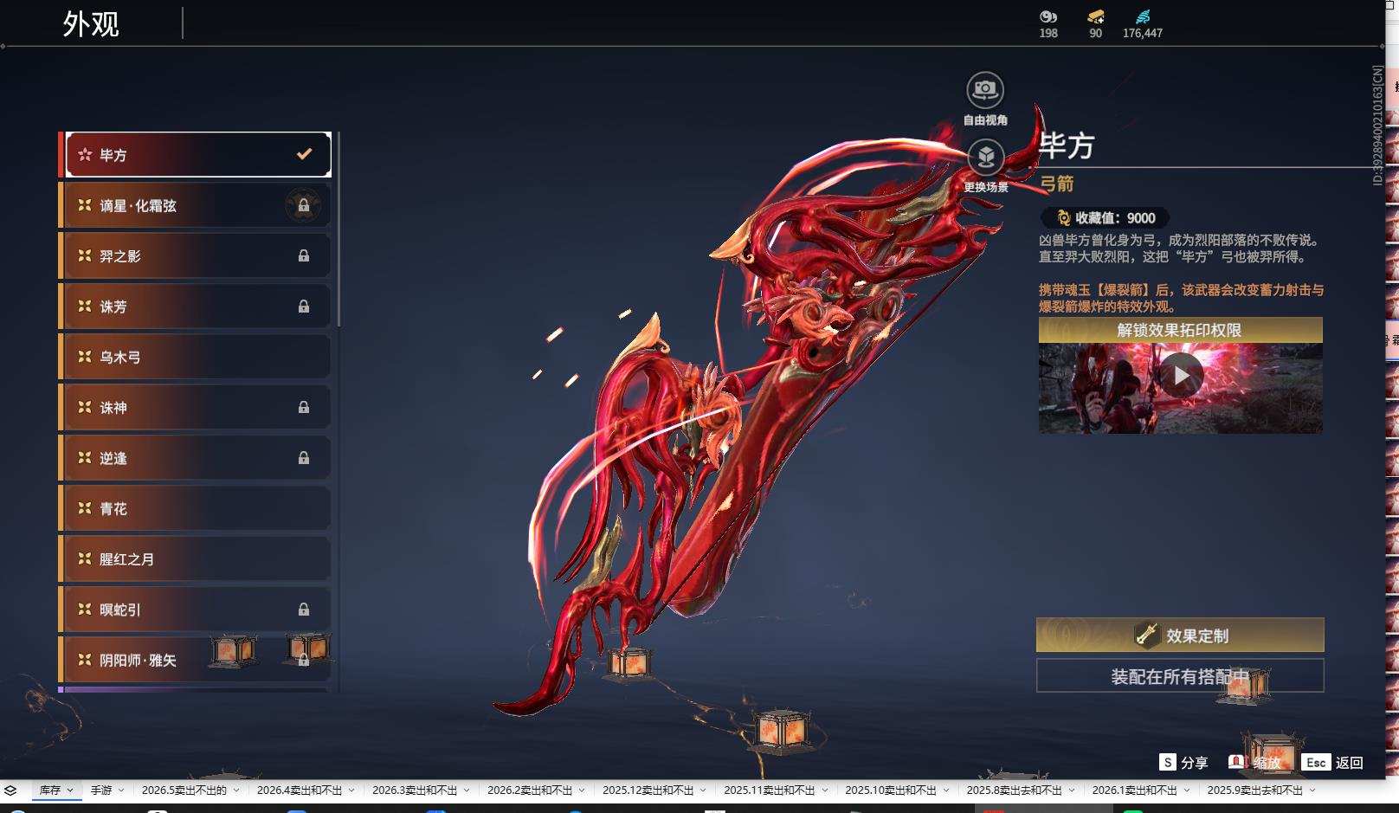The height and width of the screenshot is (813, 1399).
Task: Open dropdown arrow of 2026.4卖出和不出 tab
Action: click(351, 790)
